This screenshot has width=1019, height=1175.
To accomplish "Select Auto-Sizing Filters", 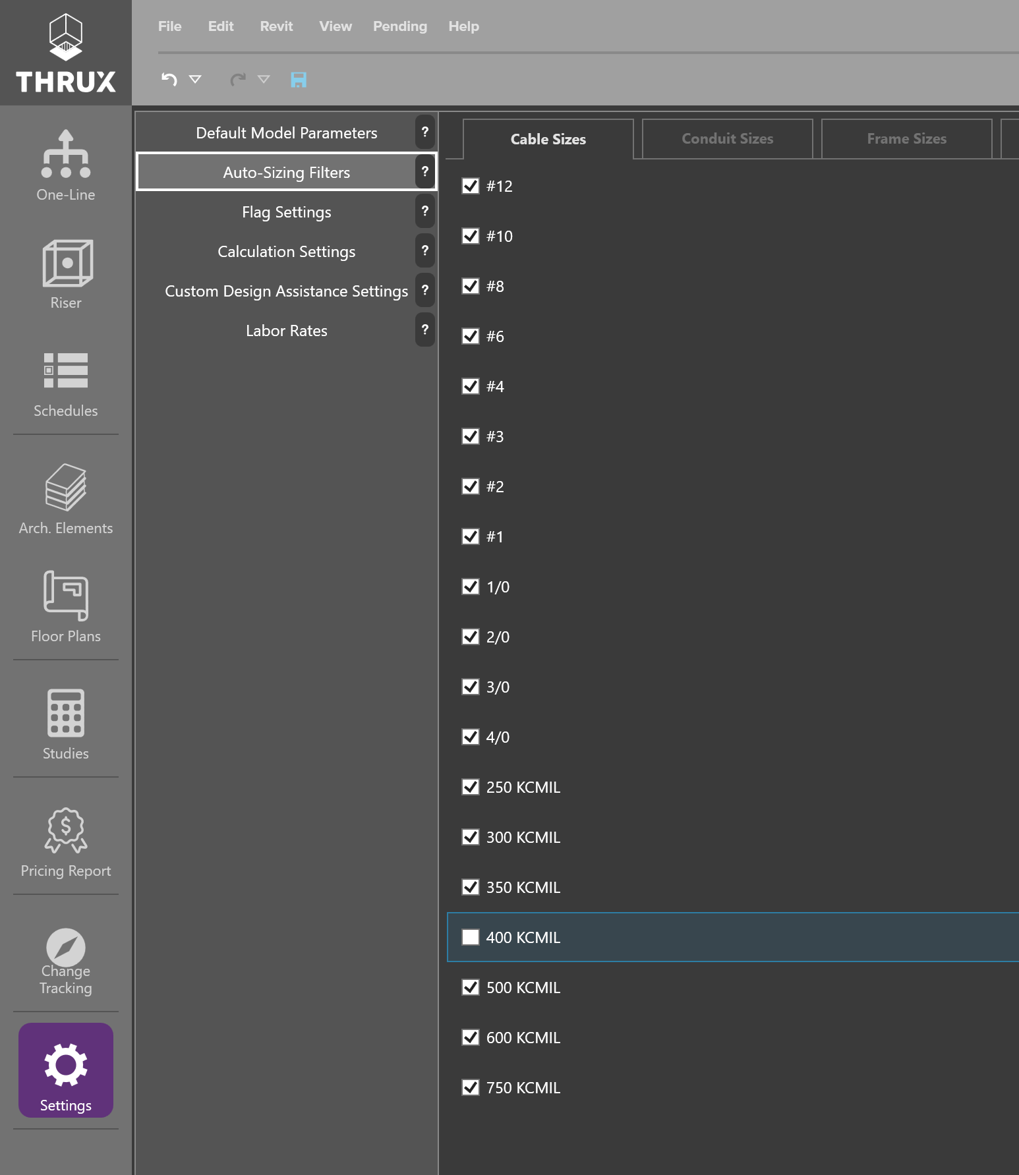I will pyautogui.click(x=287, y=172).
